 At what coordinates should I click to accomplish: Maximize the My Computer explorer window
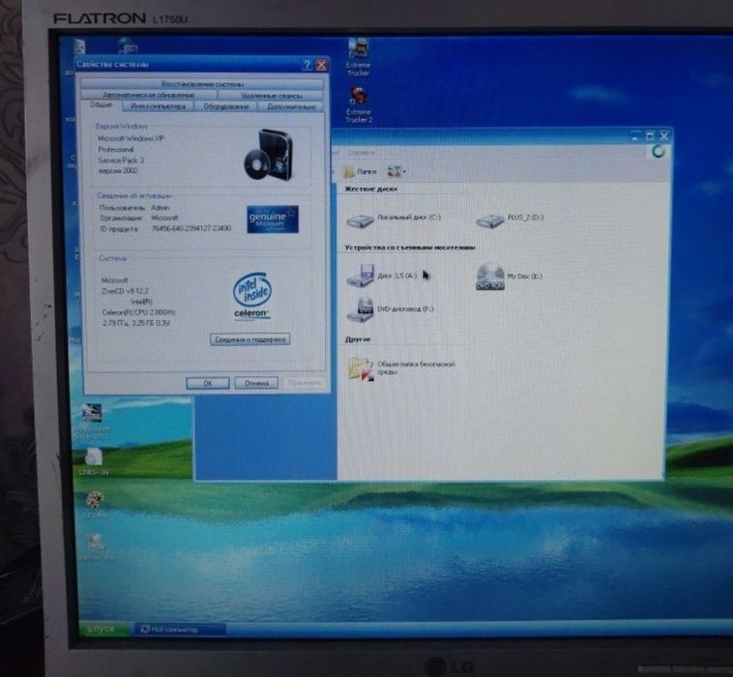click(x=650, y=136)
